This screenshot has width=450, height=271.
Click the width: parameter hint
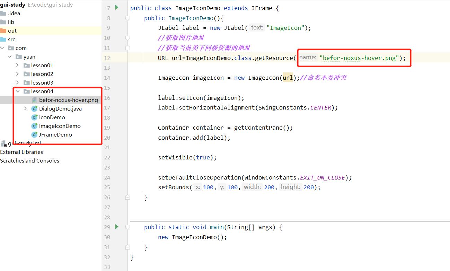click(x=252, y=187)
